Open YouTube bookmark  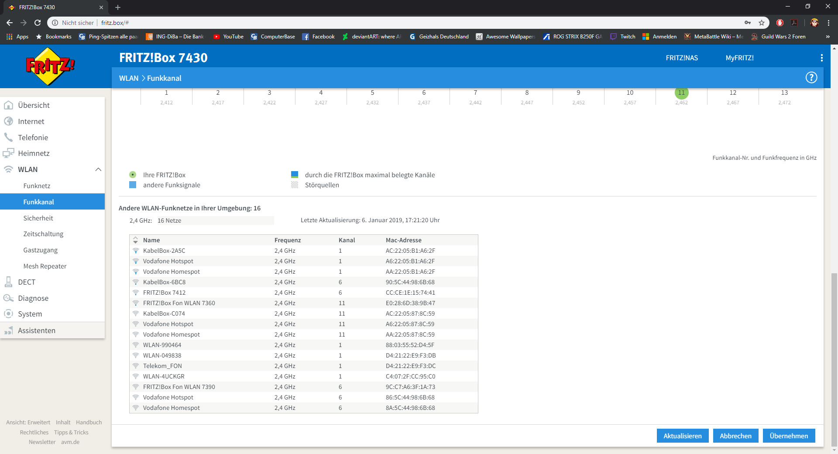[228, 37]
